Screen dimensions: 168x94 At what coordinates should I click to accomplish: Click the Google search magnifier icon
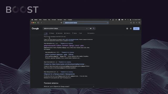click(x=94, y=28)
